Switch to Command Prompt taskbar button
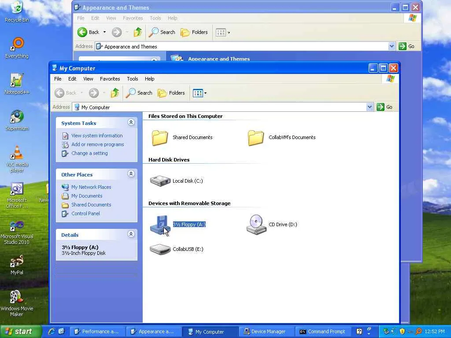This screenshot has height=338, width=451. click(x=323, y=332)
